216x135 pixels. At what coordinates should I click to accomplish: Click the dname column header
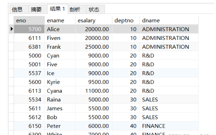169,20
